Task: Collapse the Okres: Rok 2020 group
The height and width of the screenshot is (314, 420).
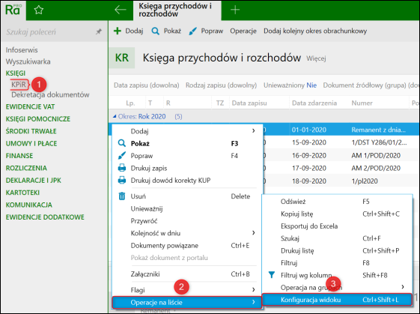Action: coord(115,116)
